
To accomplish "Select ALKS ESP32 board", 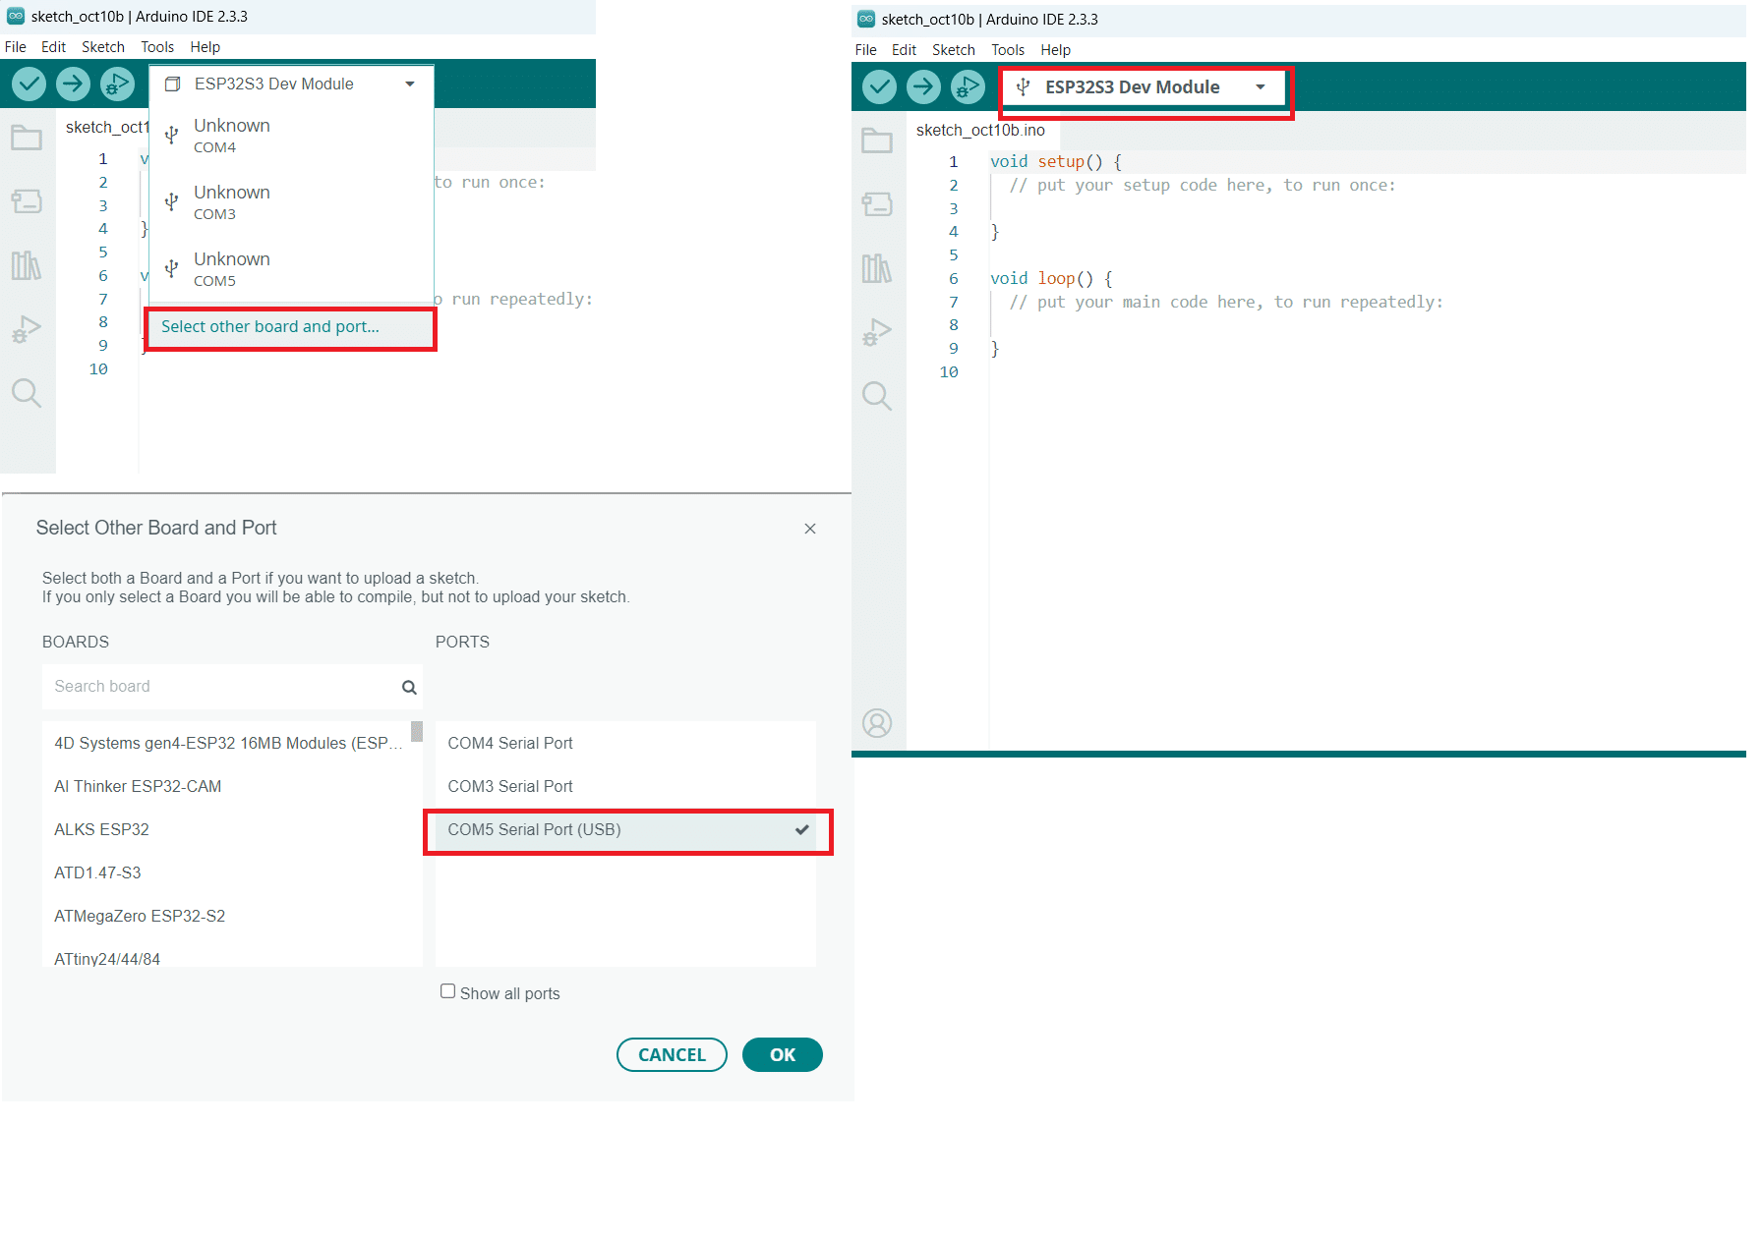I will (x=226, y=830).
